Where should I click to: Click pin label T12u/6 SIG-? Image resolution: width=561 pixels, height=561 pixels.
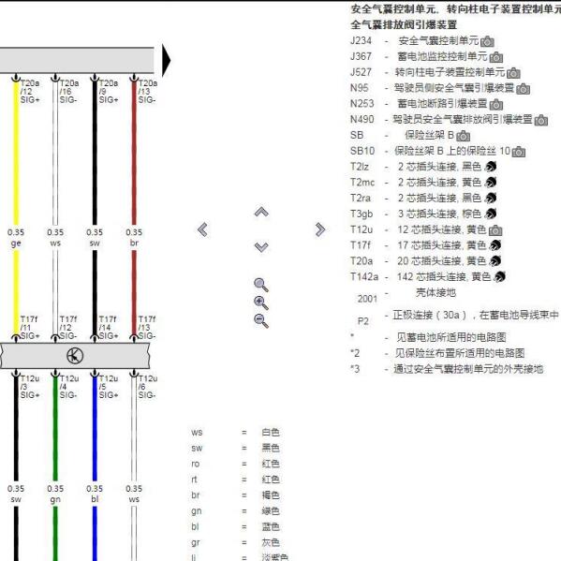148,387
